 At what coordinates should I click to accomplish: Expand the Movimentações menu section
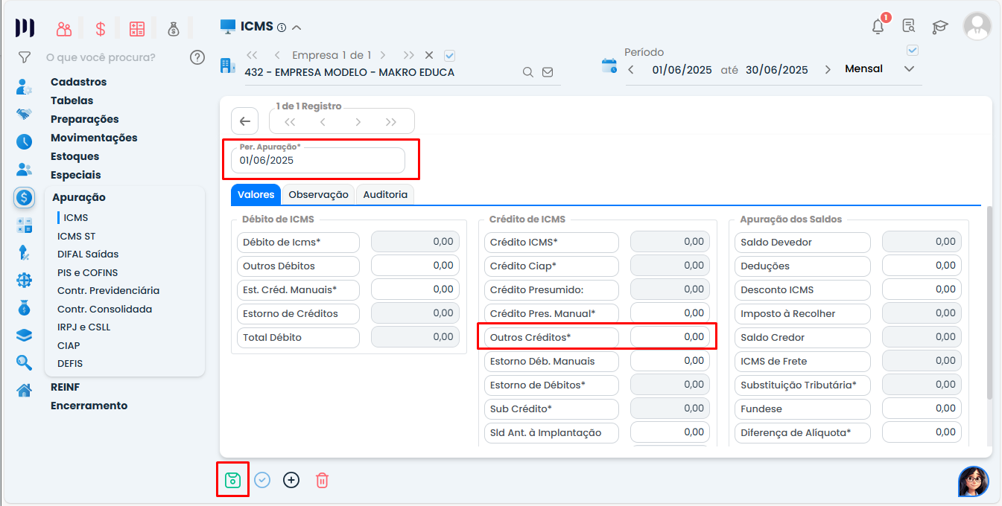click(x=94, y=138)
